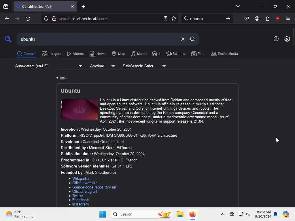
Task: Reload the current page
Action: [x=28, y=19]
